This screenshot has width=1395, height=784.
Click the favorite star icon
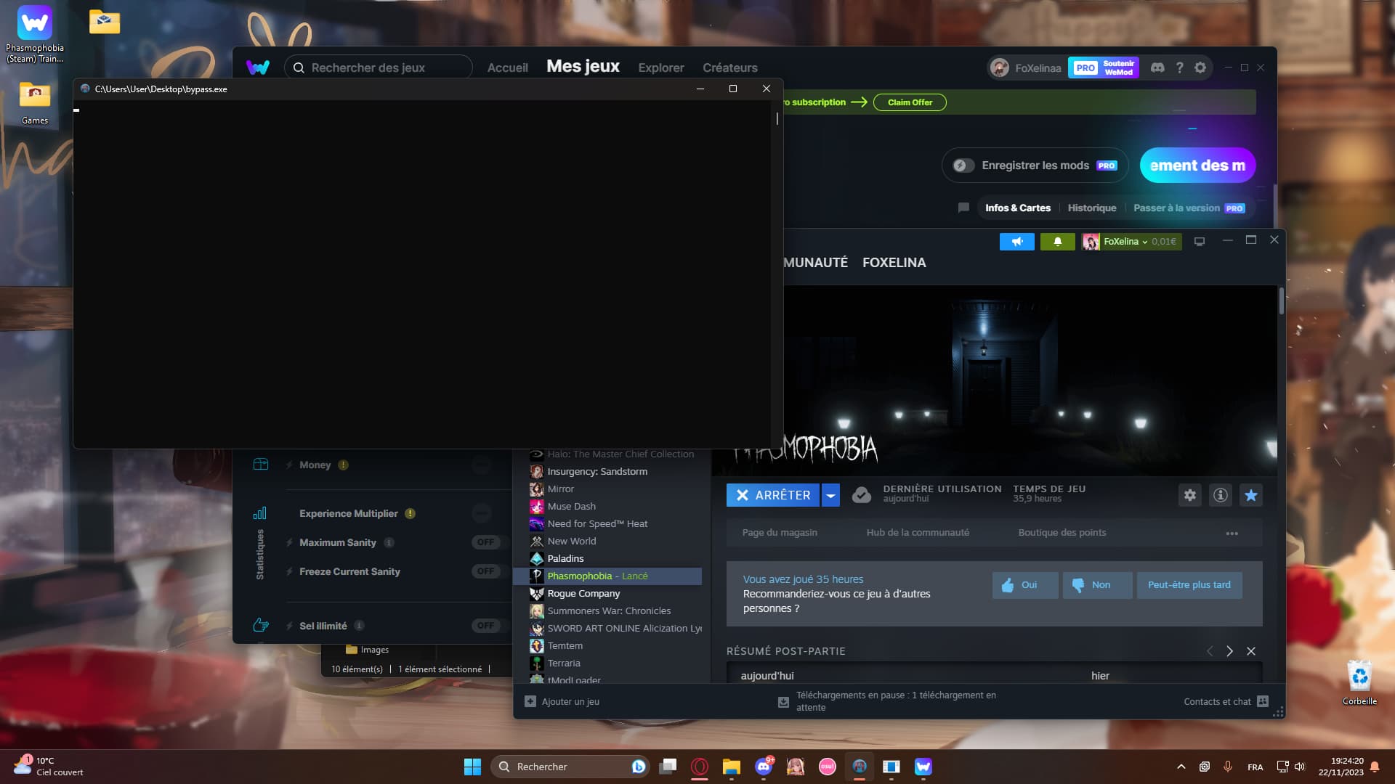tap(1250, 495)
